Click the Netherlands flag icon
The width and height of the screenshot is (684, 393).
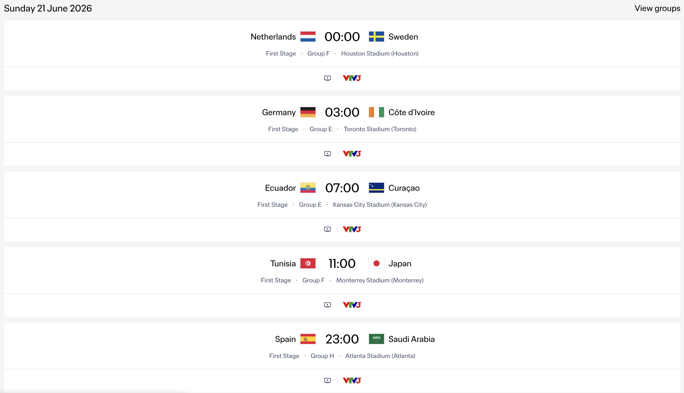coord(308,37)
